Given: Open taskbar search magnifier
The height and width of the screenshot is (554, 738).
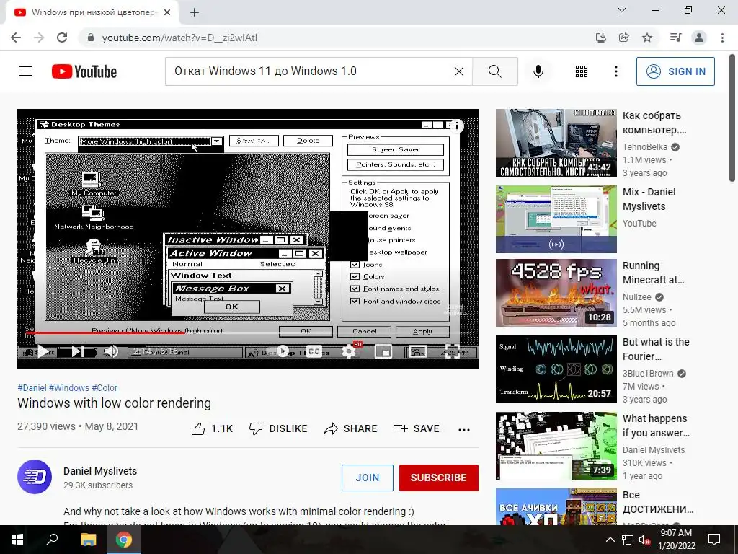Looking at the screenshot, I should pyautogui.click(x=51, y=540).
